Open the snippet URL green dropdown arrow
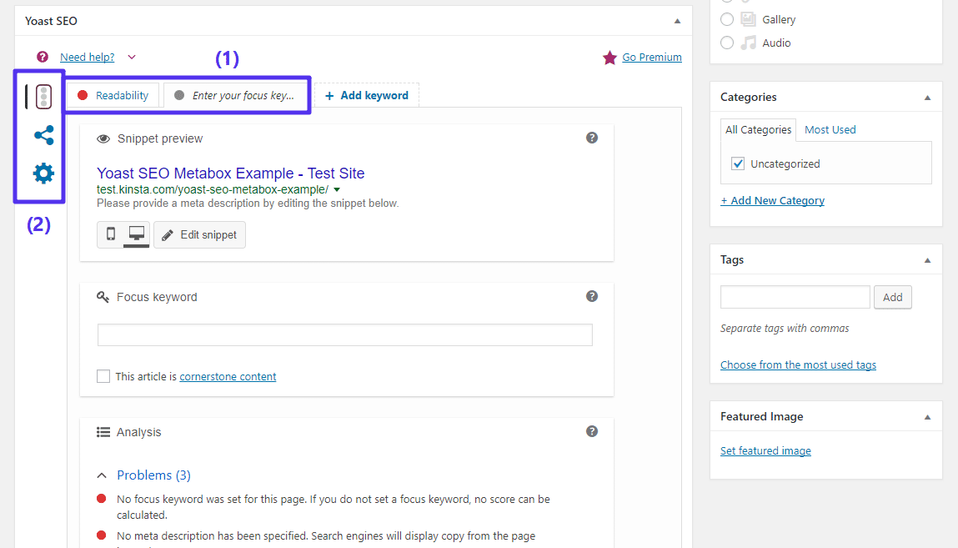The height and width of the screenshot is (548, 958). coord(337,190)
